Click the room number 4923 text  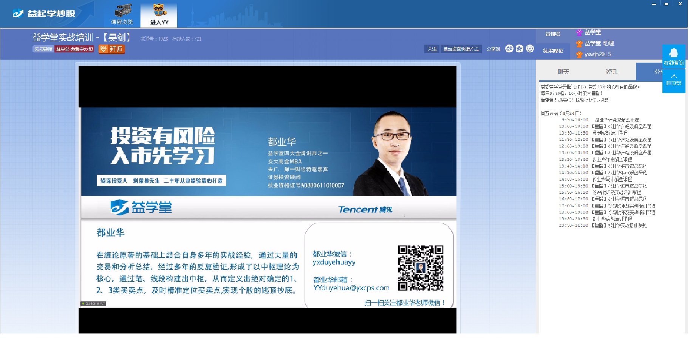coord(154,39)
